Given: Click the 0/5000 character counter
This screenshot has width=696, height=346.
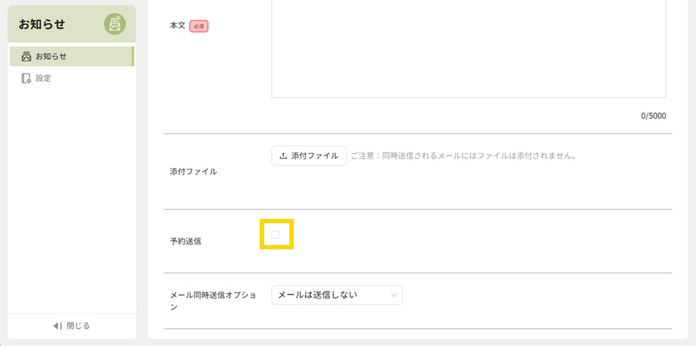Looking at the screenshot, I should tap(653, 116).
